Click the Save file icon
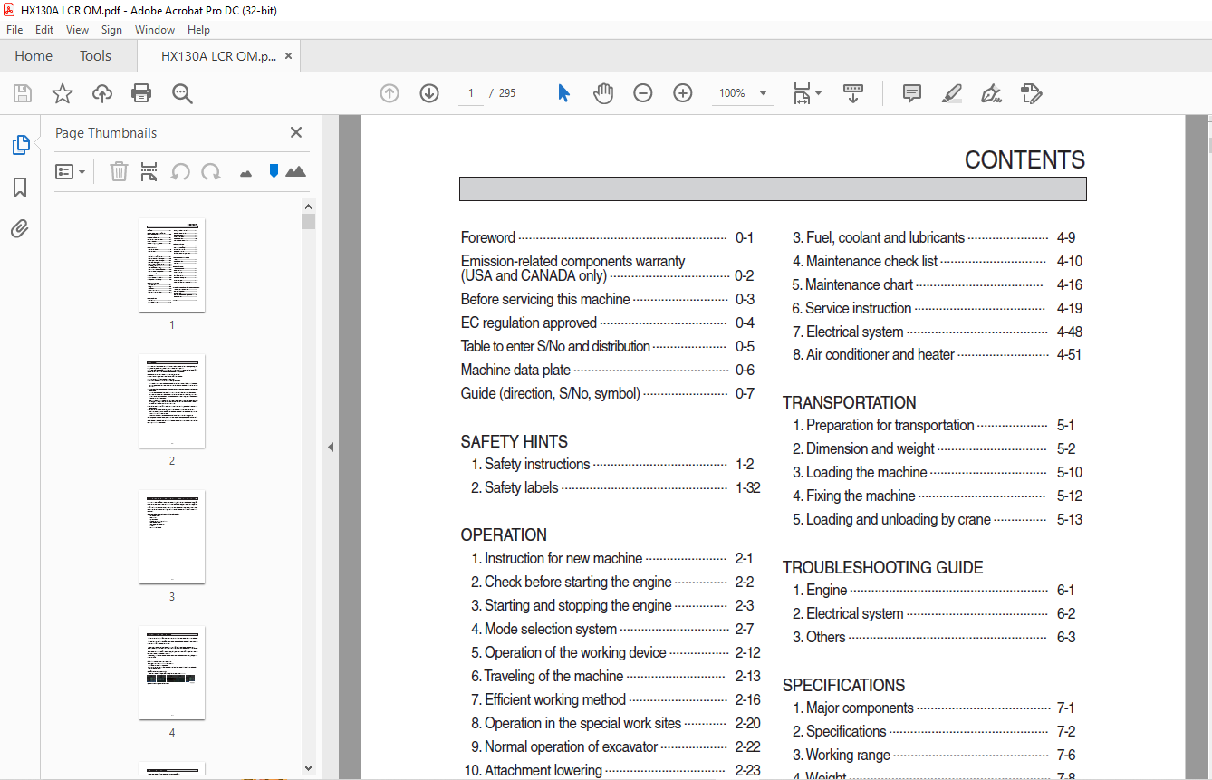This screenshot has height=780, width=1212. (23, 93)
